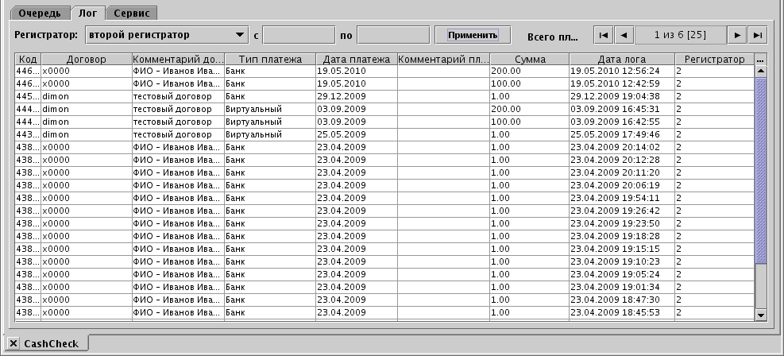Close the CashCheck tab with X icon
Screen dimensions: 784x356
(13, 343)
